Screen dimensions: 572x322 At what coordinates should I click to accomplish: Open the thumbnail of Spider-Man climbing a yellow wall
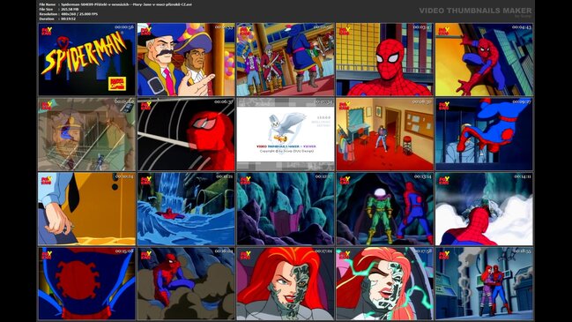(x=484, y=59)
